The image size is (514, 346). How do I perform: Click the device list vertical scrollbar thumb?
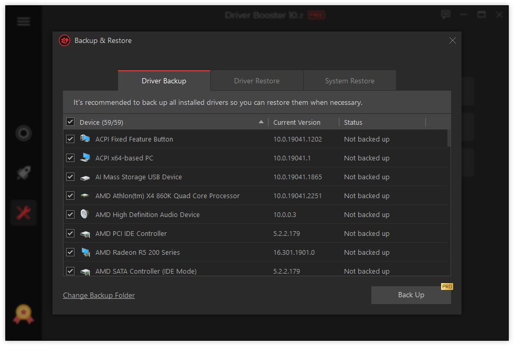449,138
